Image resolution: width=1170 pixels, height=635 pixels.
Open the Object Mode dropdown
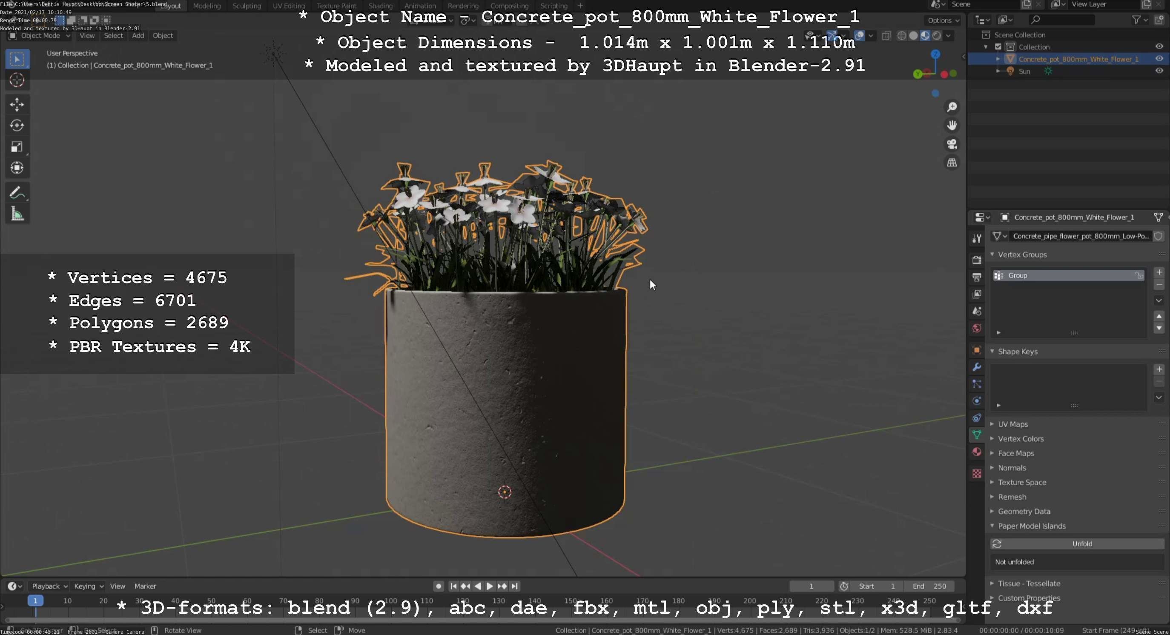click(40, 36)
